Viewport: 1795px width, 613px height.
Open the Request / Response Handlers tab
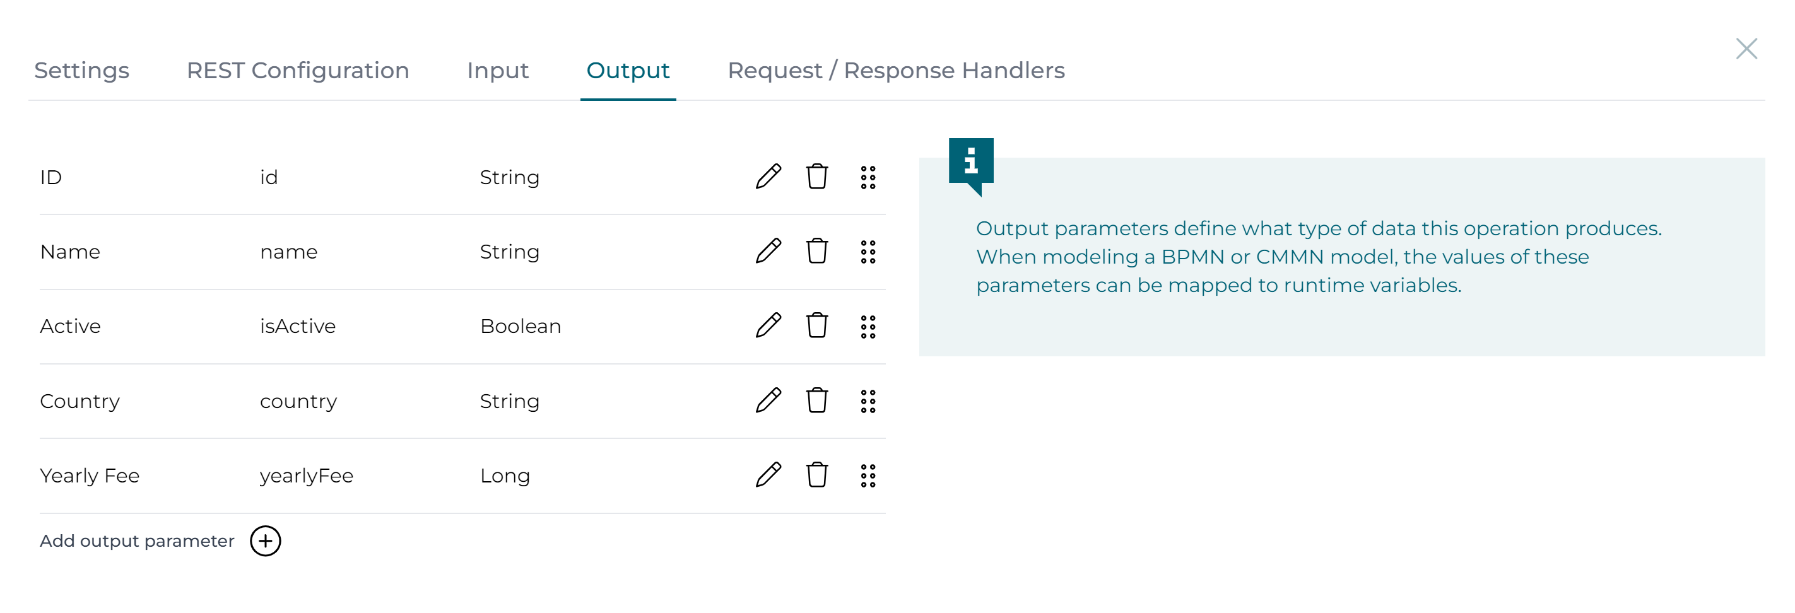click(895, 71)
